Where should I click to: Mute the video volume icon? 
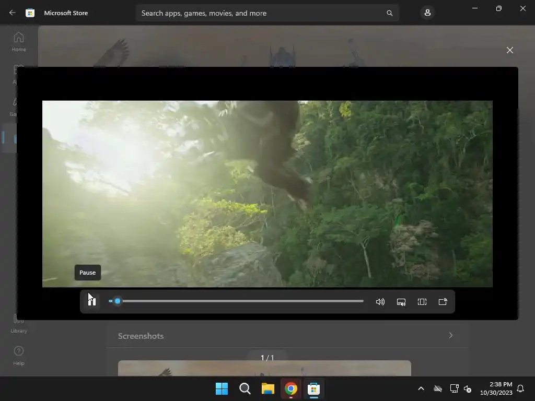(x=380, y=302)
